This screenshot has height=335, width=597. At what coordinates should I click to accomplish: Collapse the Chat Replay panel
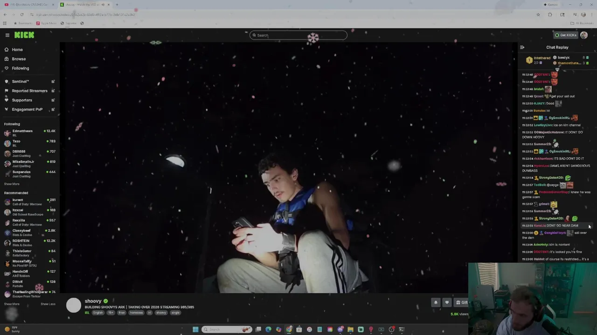pos(522,47)
